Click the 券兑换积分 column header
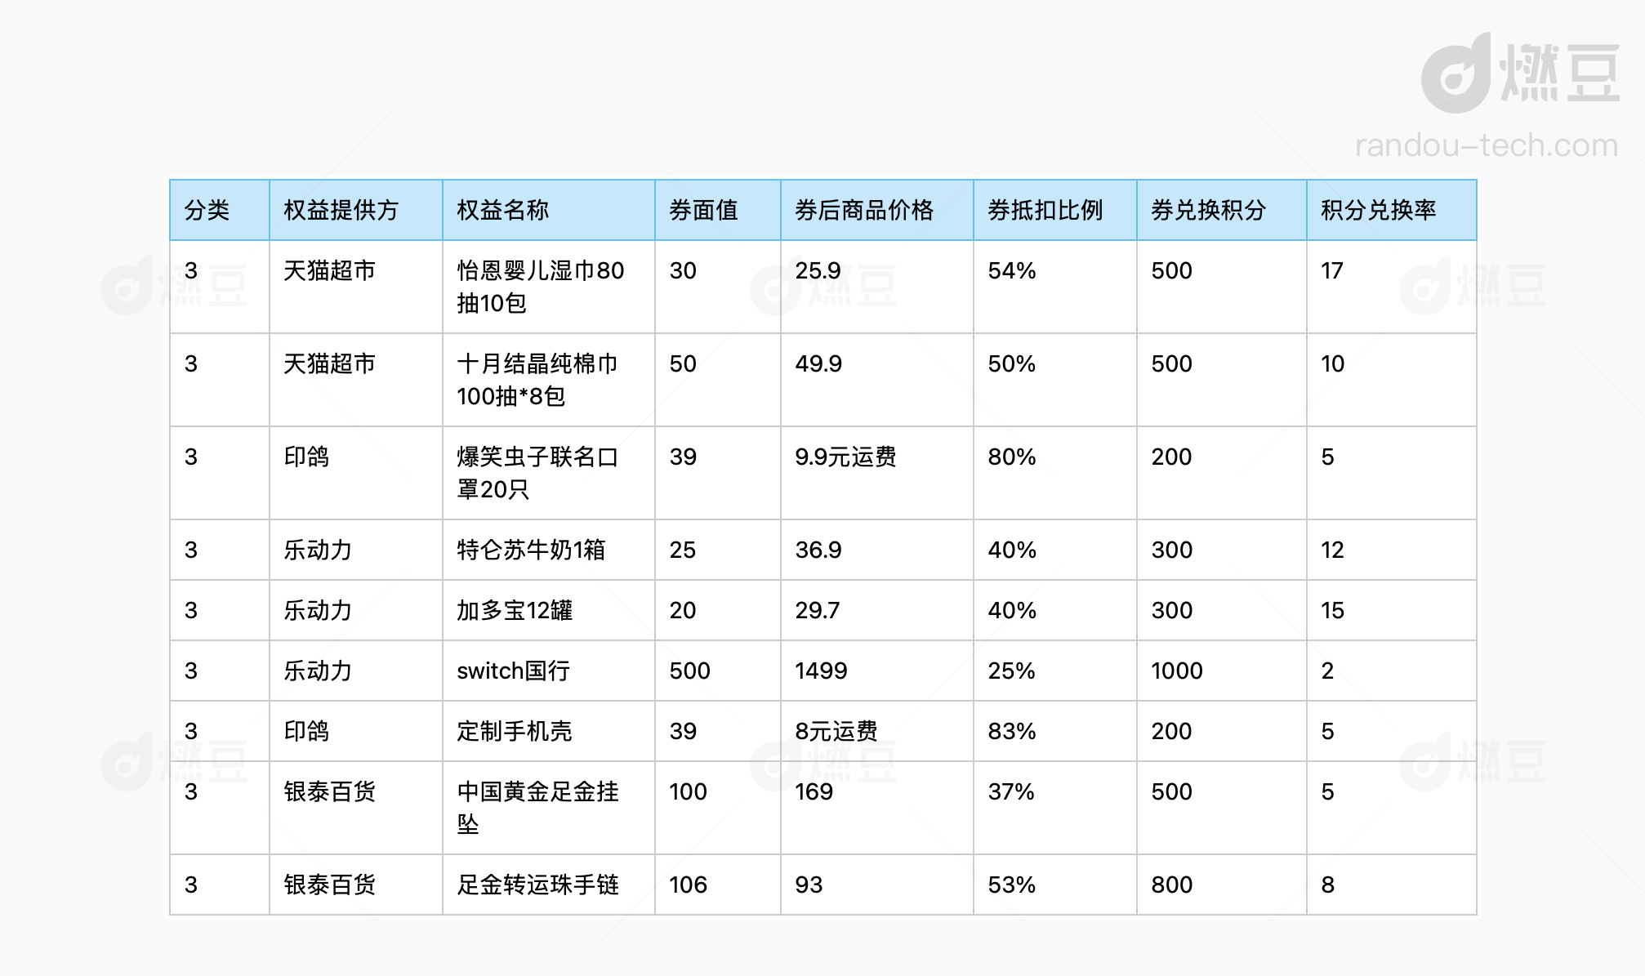 point(1208,211)
